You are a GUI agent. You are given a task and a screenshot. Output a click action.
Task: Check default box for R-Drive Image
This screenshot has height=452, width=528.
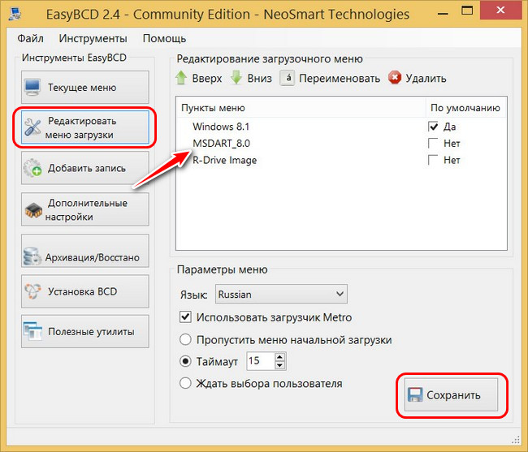point(433,160)
